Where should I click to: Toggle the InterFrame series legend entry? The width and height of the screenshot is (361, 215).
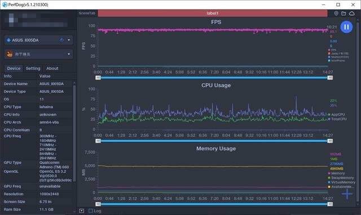[x=336, y=61]
